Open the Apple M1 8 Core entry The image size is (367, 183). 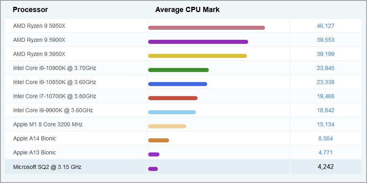48,124
